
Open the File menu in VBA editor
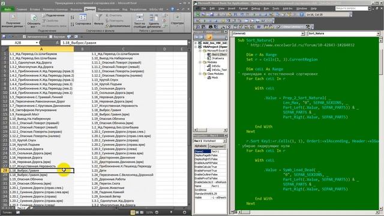(x=203, y=8)
